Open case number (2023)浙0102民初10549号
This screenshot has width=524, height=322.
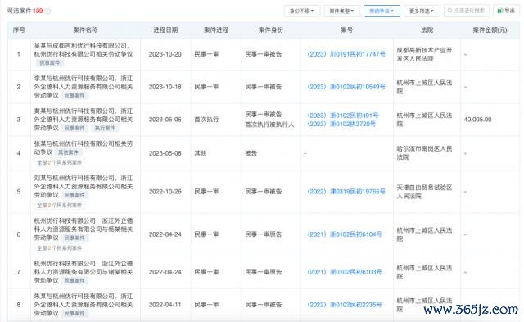tap(346, 87)
